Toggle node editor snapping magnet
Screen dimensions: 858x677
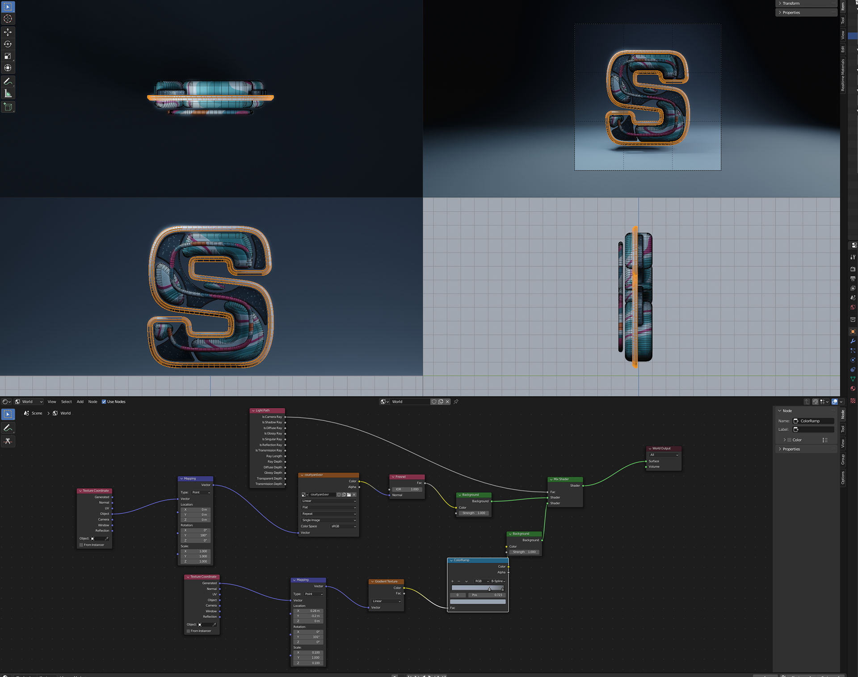[x=815, y=402]
